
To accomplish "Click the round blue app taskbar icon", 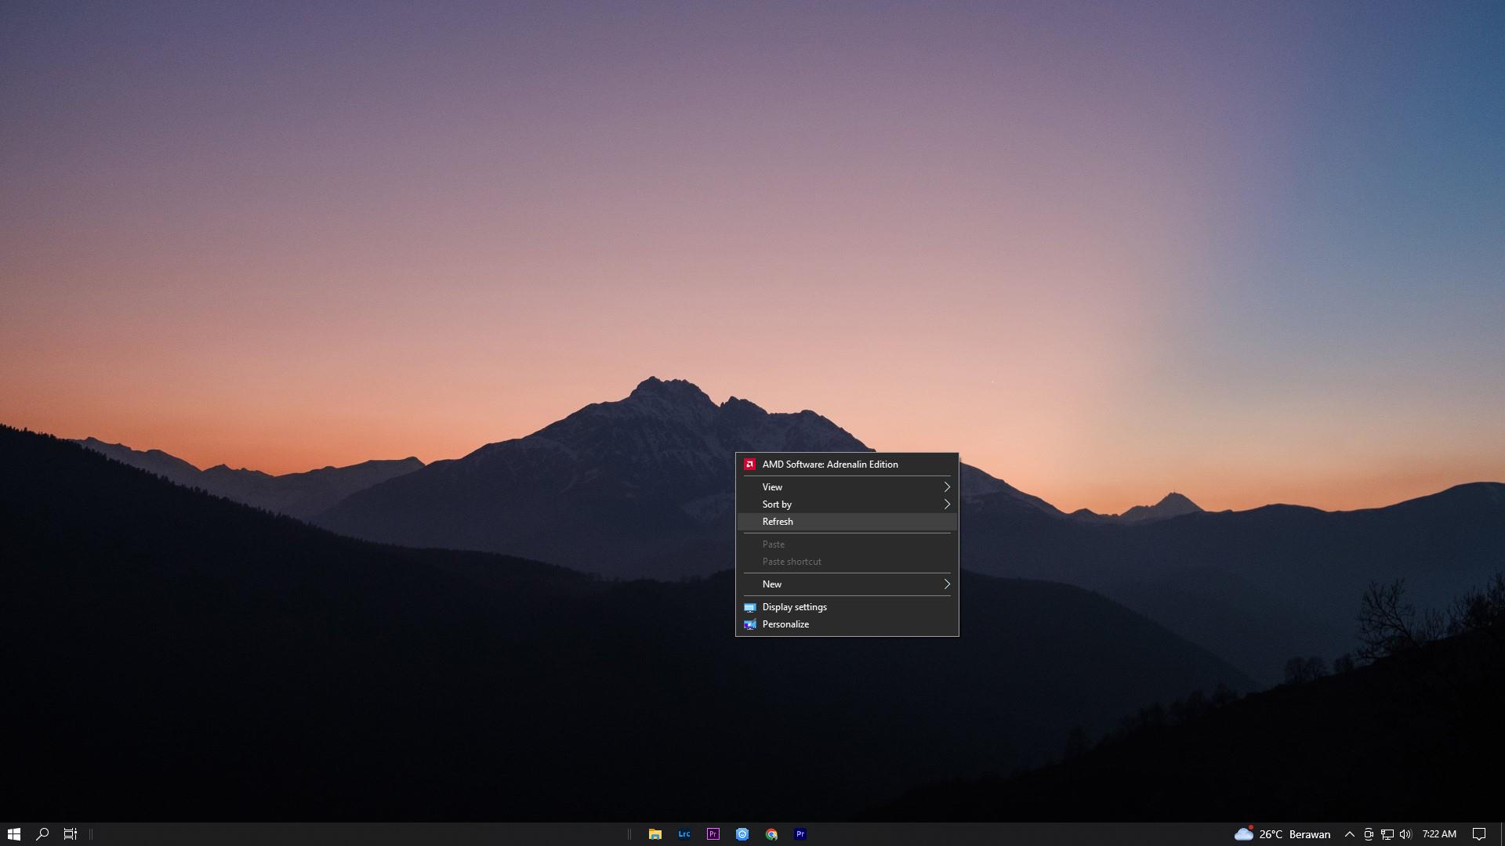I will click(742, 834).
